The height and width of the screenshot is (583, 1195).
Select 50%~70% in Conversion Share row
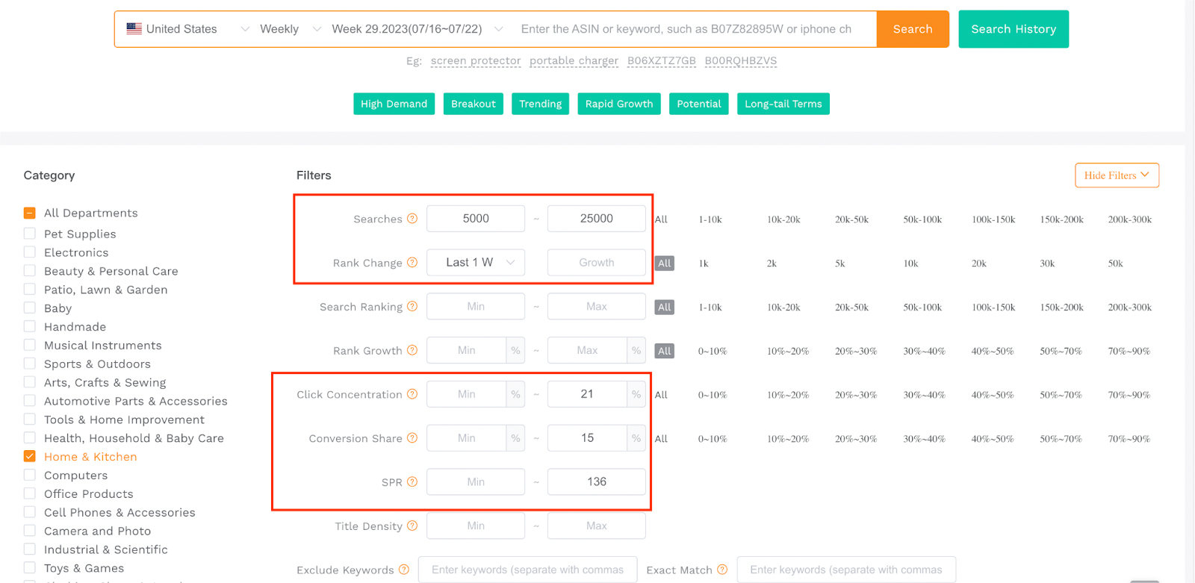pyautogui.click(x=1061, y=439)
